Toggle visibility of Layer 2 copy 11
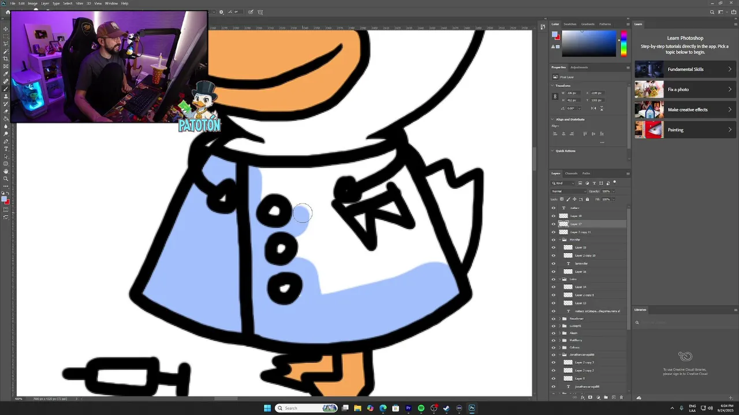The height and width of the screenshot is (415, 739). [x=554, y=232]
